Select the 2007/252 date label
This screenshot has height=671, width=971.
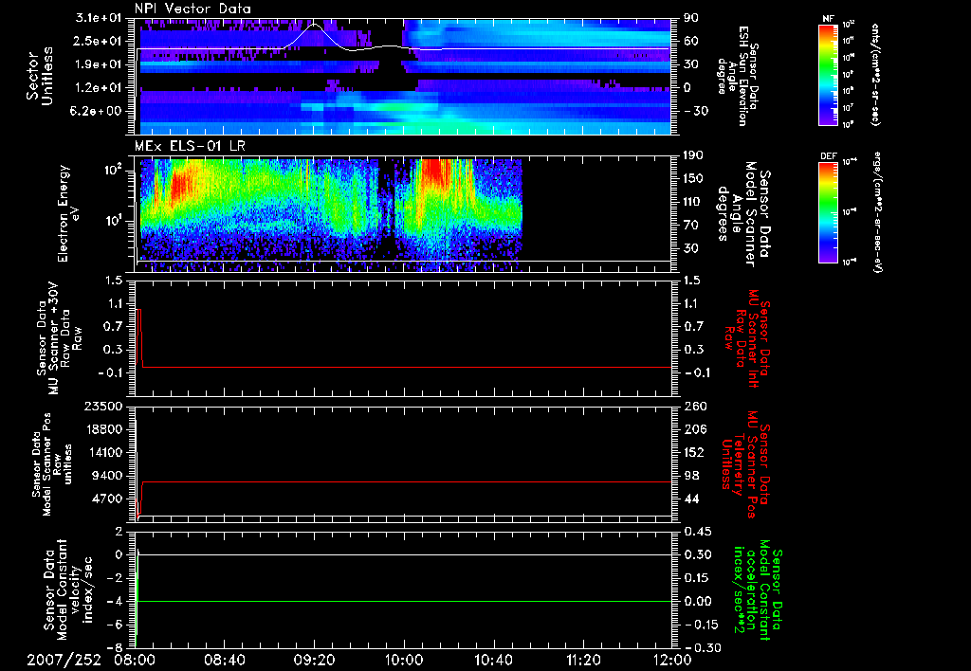point(64,659)
